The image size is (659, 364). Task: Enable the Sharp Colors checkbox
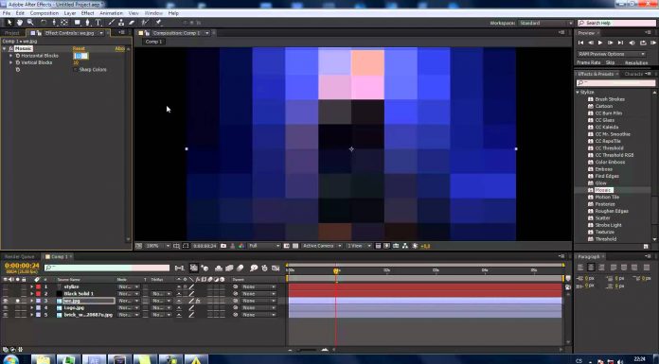coord(76,70)
